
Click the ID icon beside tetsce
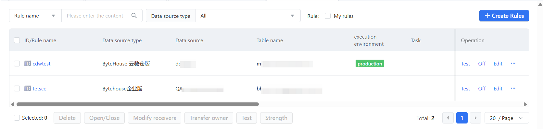click(x=28, y=88)
